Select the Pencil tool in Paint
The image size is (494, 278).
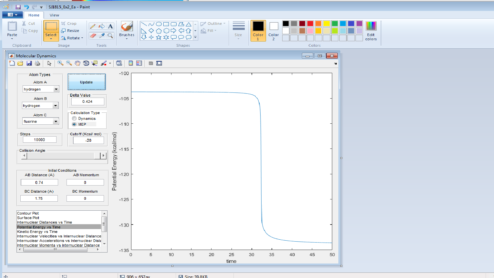[x=93, y=26]
